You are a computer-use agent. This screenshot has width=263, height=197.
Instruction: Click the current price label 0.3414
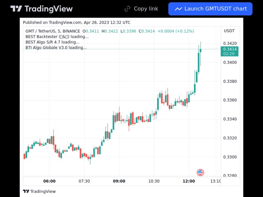pyautogui.click(x=229, y=52)
